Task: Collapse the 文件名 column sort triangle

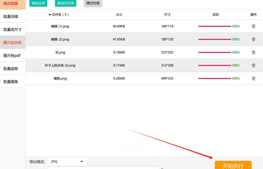Action: pyautogui.click(x=50, y=15)
